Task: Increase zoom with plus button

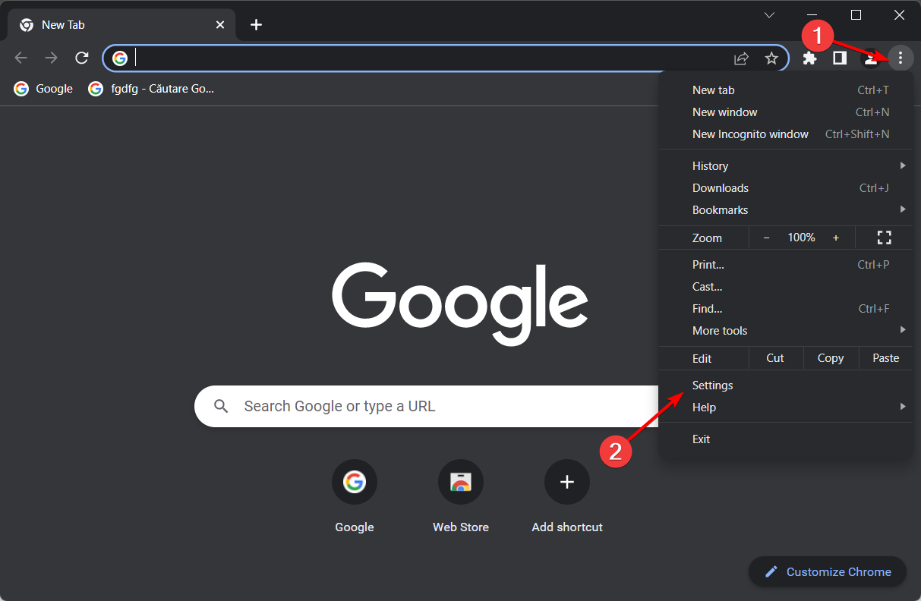Action: pos(836,238)
